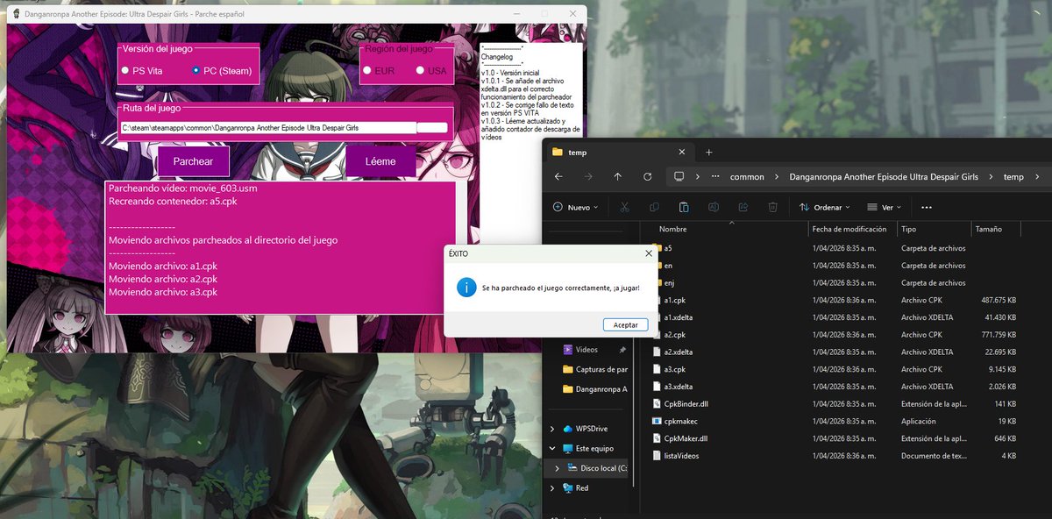
Task: Click the Share icon in Explorer toolbar
Action: [x=743, y=207]
